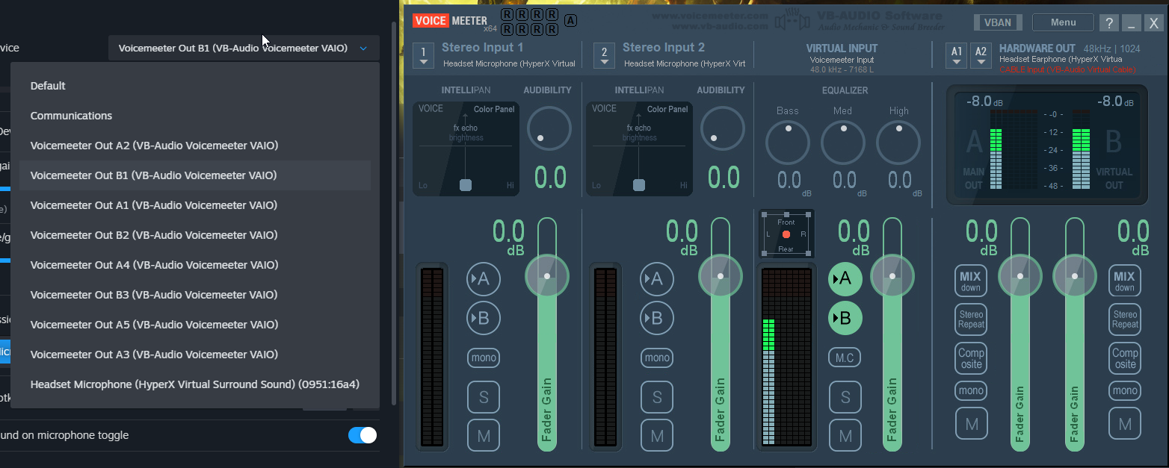Disable B bus routing on Virtual Input

pyautogui.click(x=845, y=318)
